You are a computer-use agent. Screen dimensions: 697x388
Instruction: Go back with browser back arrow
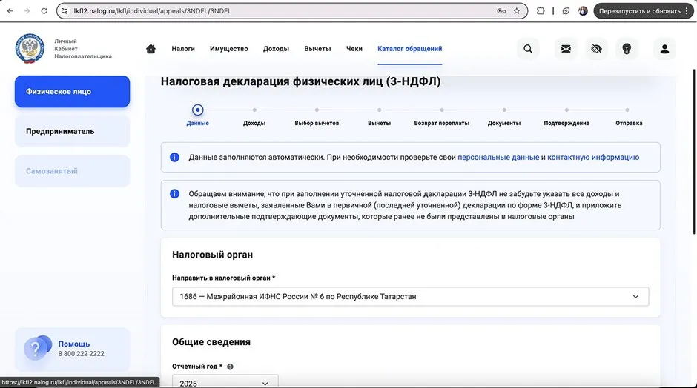(10, 10)
